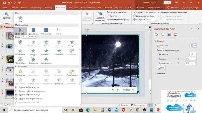
Task: Click the Windows Start button
Action: (x=4, y=110)
